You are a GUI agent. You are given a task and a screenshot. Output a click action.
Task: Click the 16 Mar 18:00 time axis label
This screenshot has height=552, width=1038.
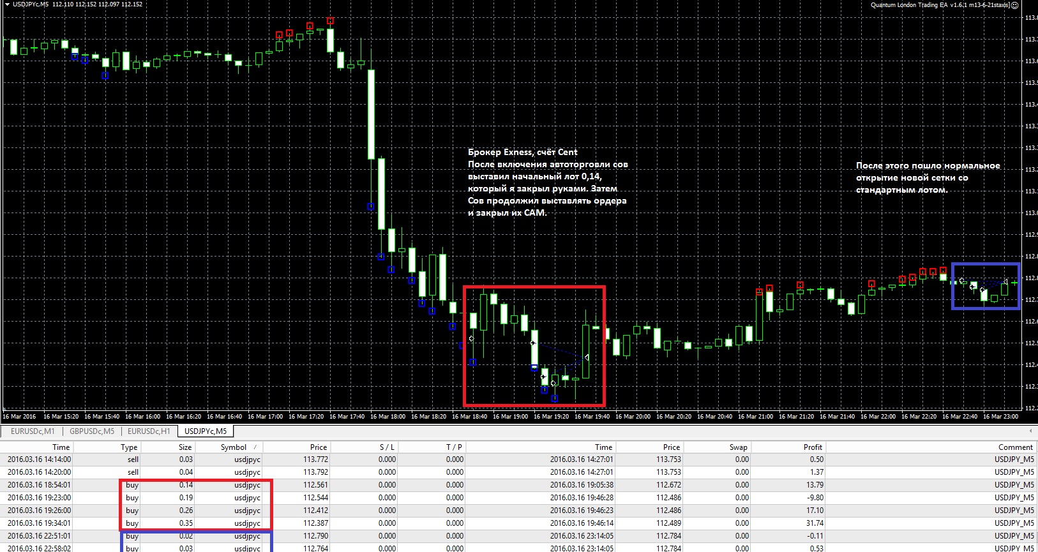coord(387,417)
